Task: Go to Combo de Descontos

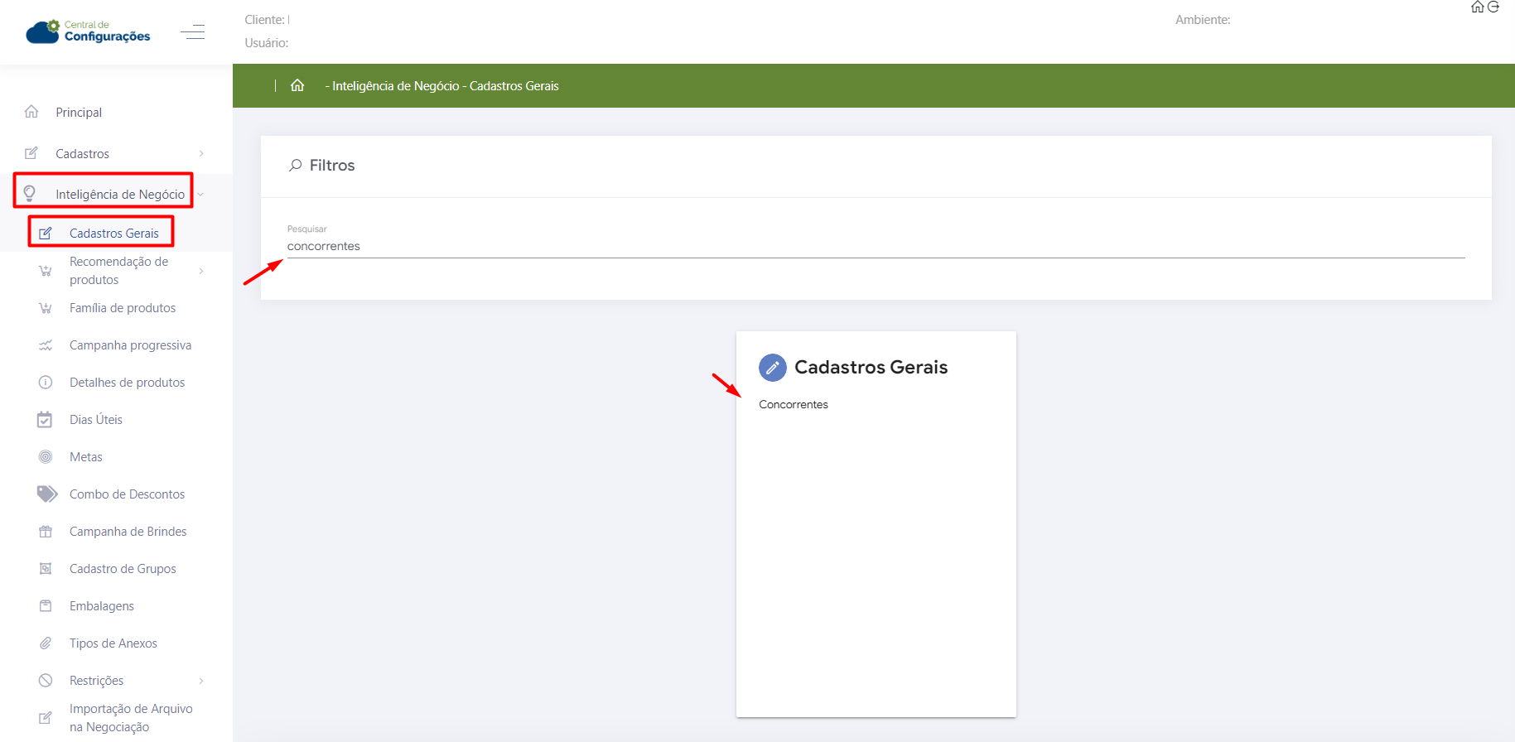Action: [128, 494]
